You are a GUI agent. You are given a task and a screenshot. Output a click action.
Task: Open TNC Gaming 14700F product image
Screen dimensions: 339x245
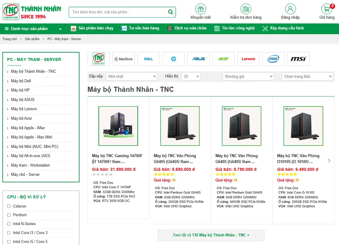pos(118,126)
